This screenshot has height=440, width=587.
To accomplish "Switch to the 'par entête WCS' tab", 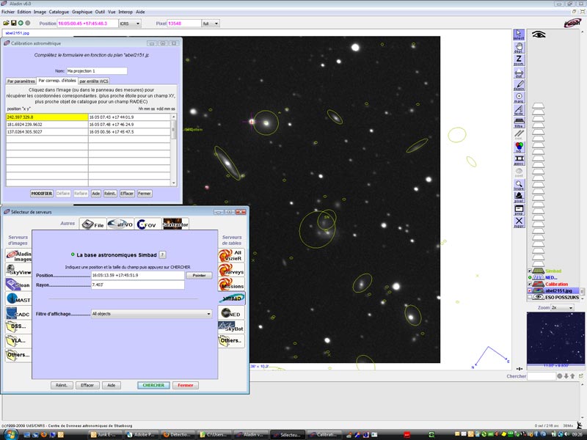I will [94, 81].
